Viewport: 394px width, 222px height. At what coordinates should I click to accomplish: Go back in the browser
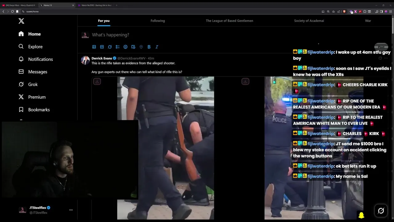3,11
